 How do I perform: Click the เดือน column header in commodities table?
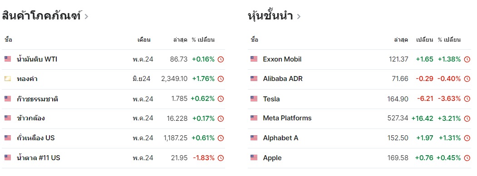pyautogui.click(x=144, y=40)
